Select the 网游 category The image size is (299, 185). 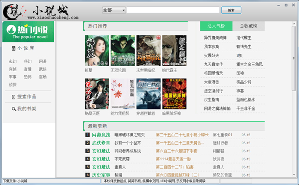click(43, 61)
